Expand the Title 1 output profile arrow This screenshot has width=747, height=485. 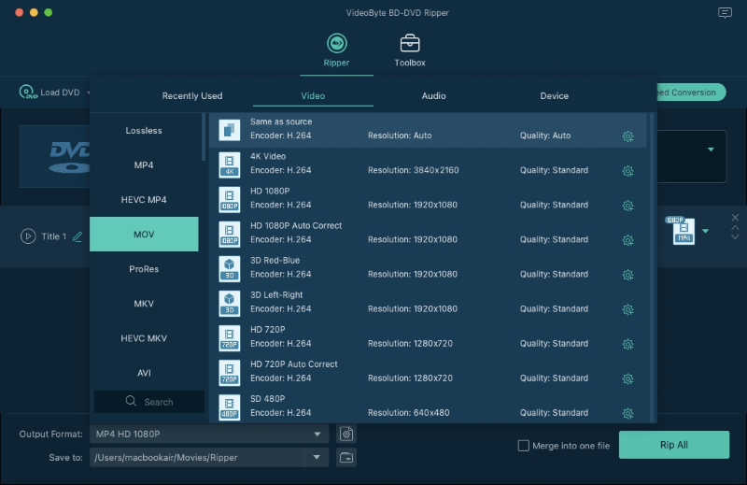tap(706, 232)
